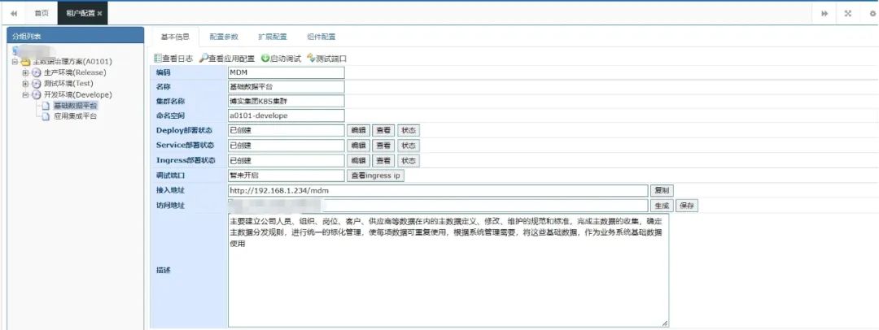This screenshot has width=879, height=330.
Task: Click the Ingress部署状态 field showing 已创建
Action: tap(286, 160)
